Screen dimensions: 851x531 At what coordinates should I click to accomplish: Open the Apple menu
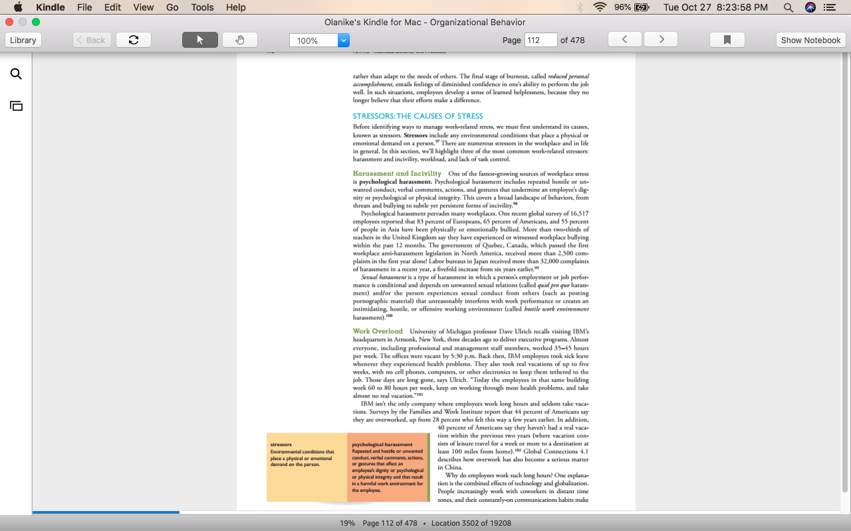pyautogui.click(x=18, y=7)
